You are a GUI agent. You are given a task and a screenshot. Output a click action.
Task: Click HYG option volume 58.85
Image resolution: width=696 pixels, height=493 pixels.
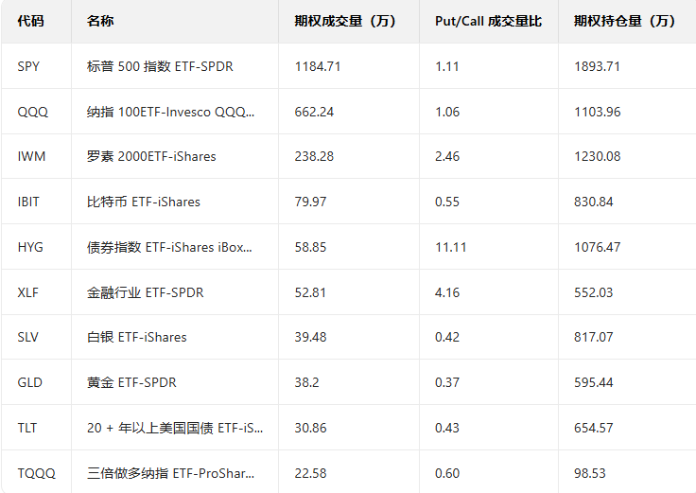click(310, 247)
